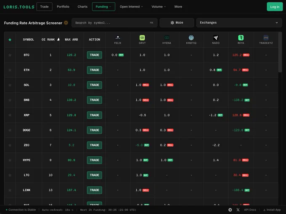Click the Nado exchange icon
Viewport: 286px width, 214px height.
coord(216,38)
